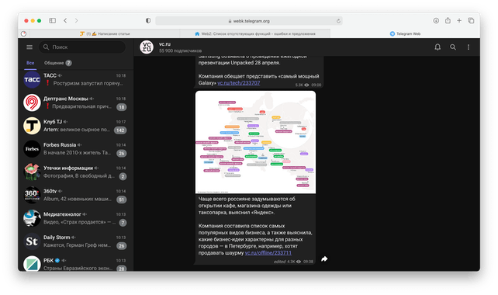Open the vc.ru/tech/233707 link
498x295 pixels.
coord(239,83)
